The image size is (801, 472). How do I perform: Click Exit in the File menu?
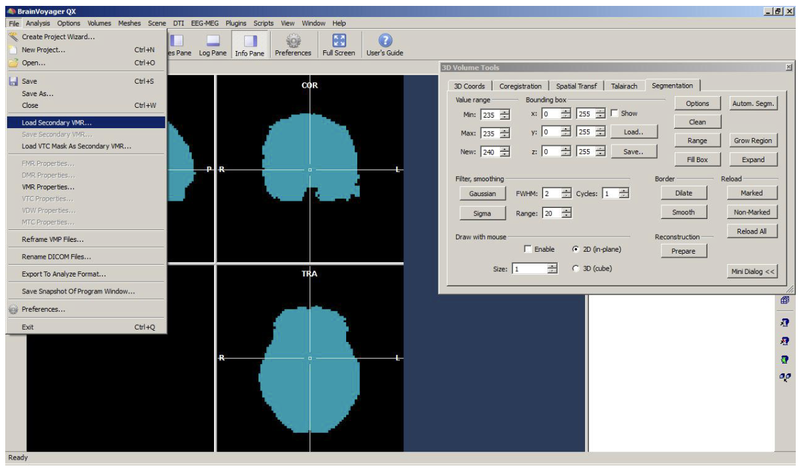coord(86,327)
